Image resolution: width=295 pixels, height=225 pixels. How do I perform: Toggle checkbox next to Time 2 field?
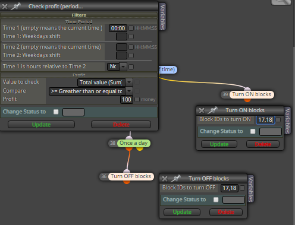coord(131,47)
